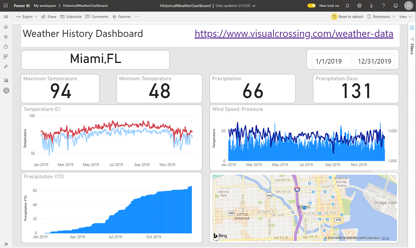This screenshot has width=416, height=248.
Task: Open Workspaces icon in the sidebar
Action: pos(6,80)
